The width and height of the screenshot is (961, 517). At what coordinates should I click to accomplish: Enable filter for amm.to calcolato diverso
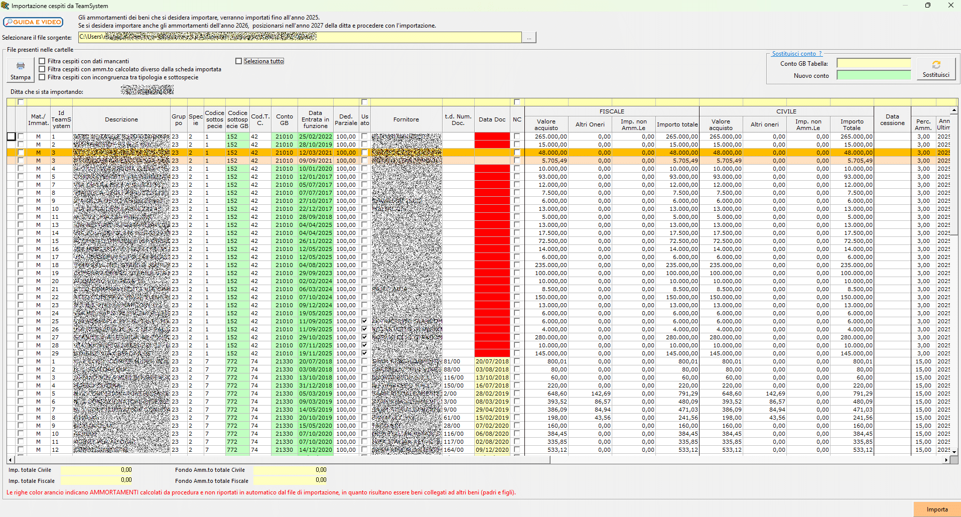pos(42,69)
